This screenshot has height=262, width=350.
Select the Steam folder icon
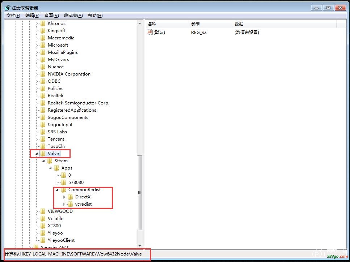50,161
